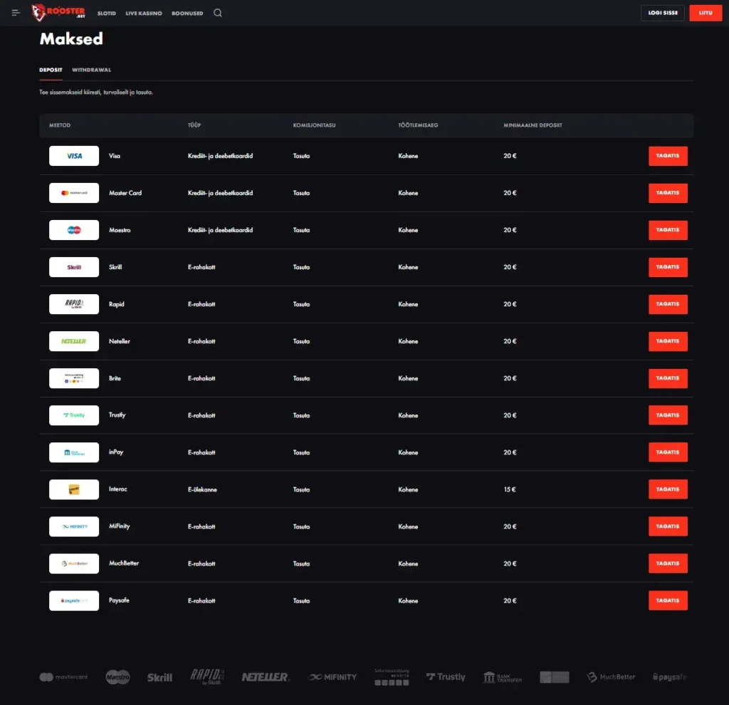The width and height of the screenshot is (729, 705).
Task: Click the Brite row payment logo
Action: [74, 378]
